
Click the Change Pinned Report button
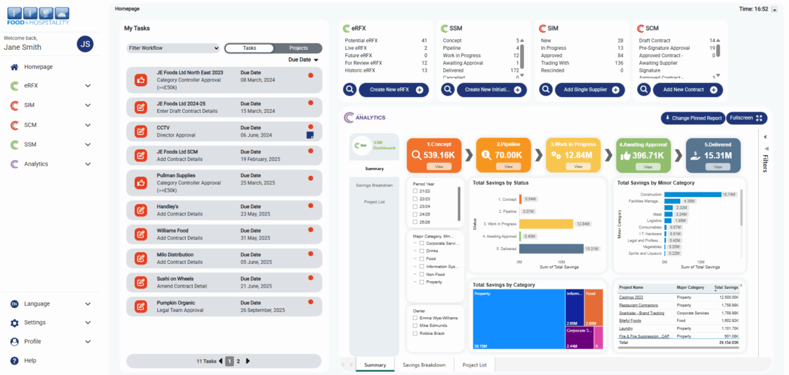click(692, 118)
